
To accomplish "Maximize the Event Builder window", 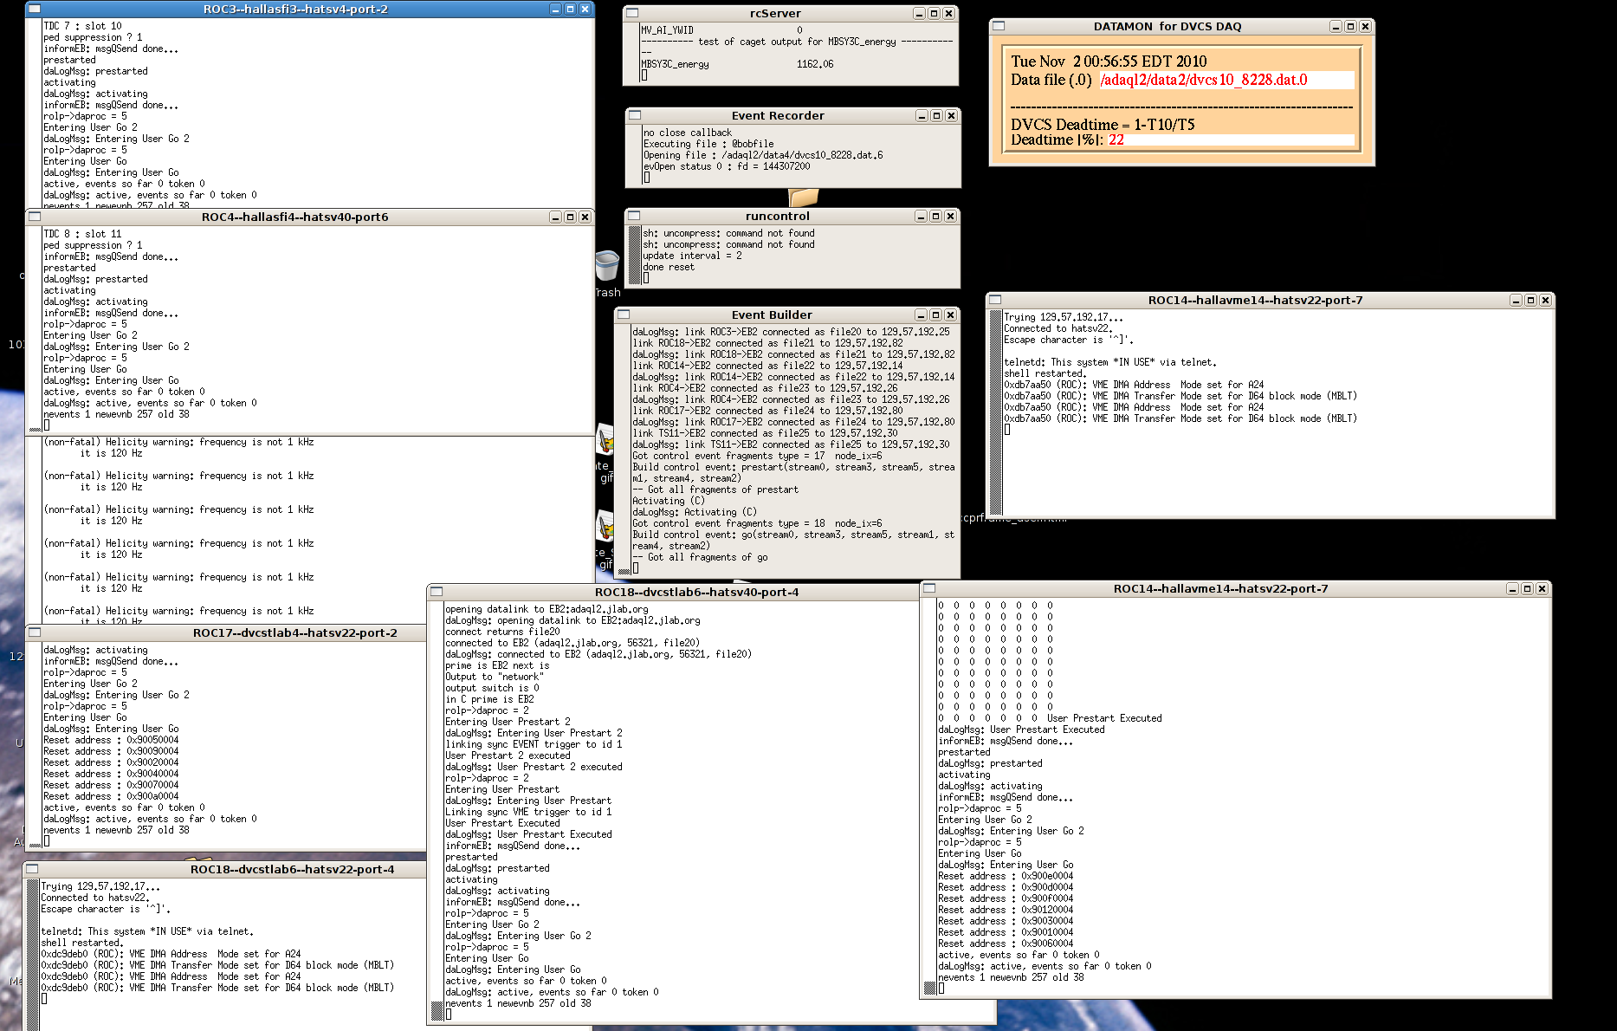I will pyautogui.click(x=935, y=314).
